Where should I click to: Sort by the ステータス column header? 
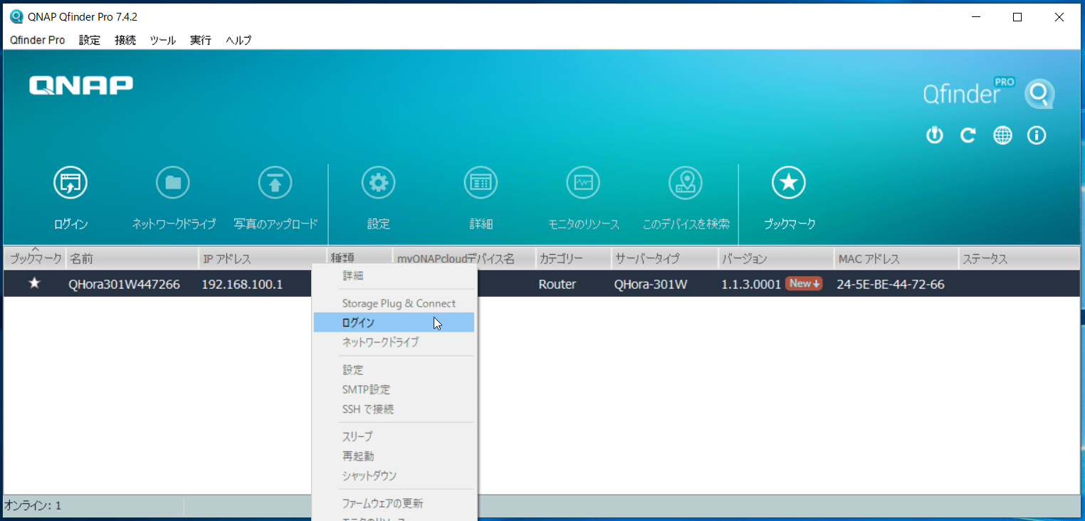pos(1019,259)
